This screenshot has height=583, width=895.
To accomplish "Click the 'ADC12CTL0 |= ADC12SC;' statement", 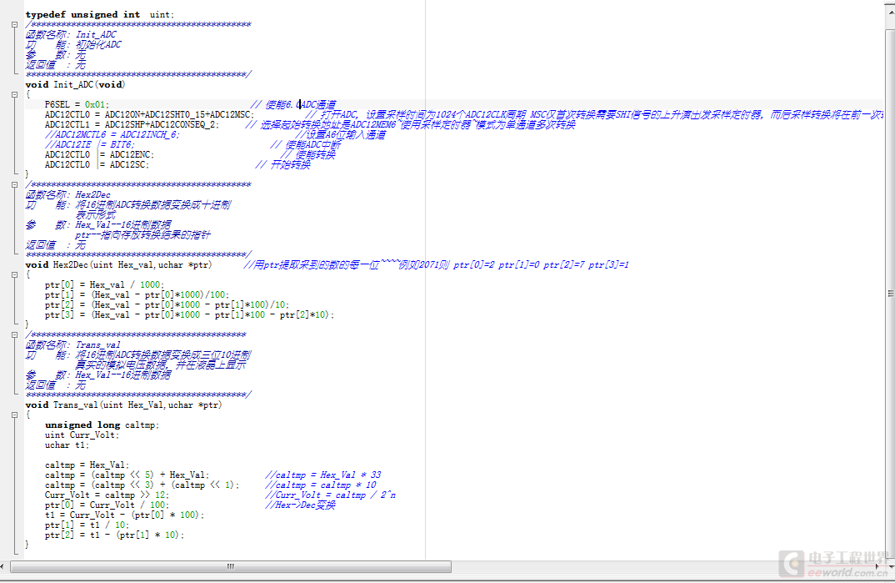I will (x=97, y=164).
